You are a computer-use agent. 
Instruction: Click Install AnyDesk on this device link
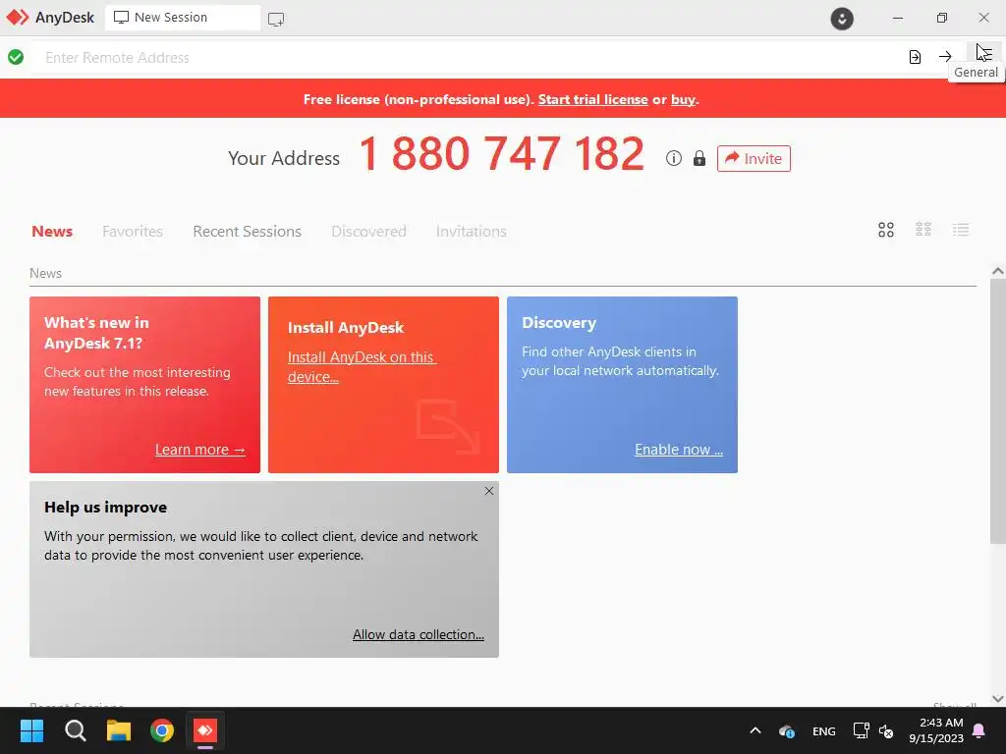[362, 367]
